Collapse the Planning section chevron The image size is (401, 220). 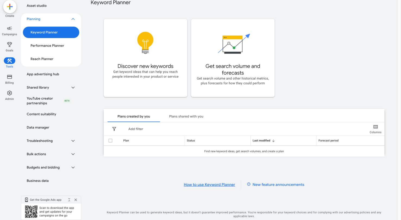tap(73, 19)
